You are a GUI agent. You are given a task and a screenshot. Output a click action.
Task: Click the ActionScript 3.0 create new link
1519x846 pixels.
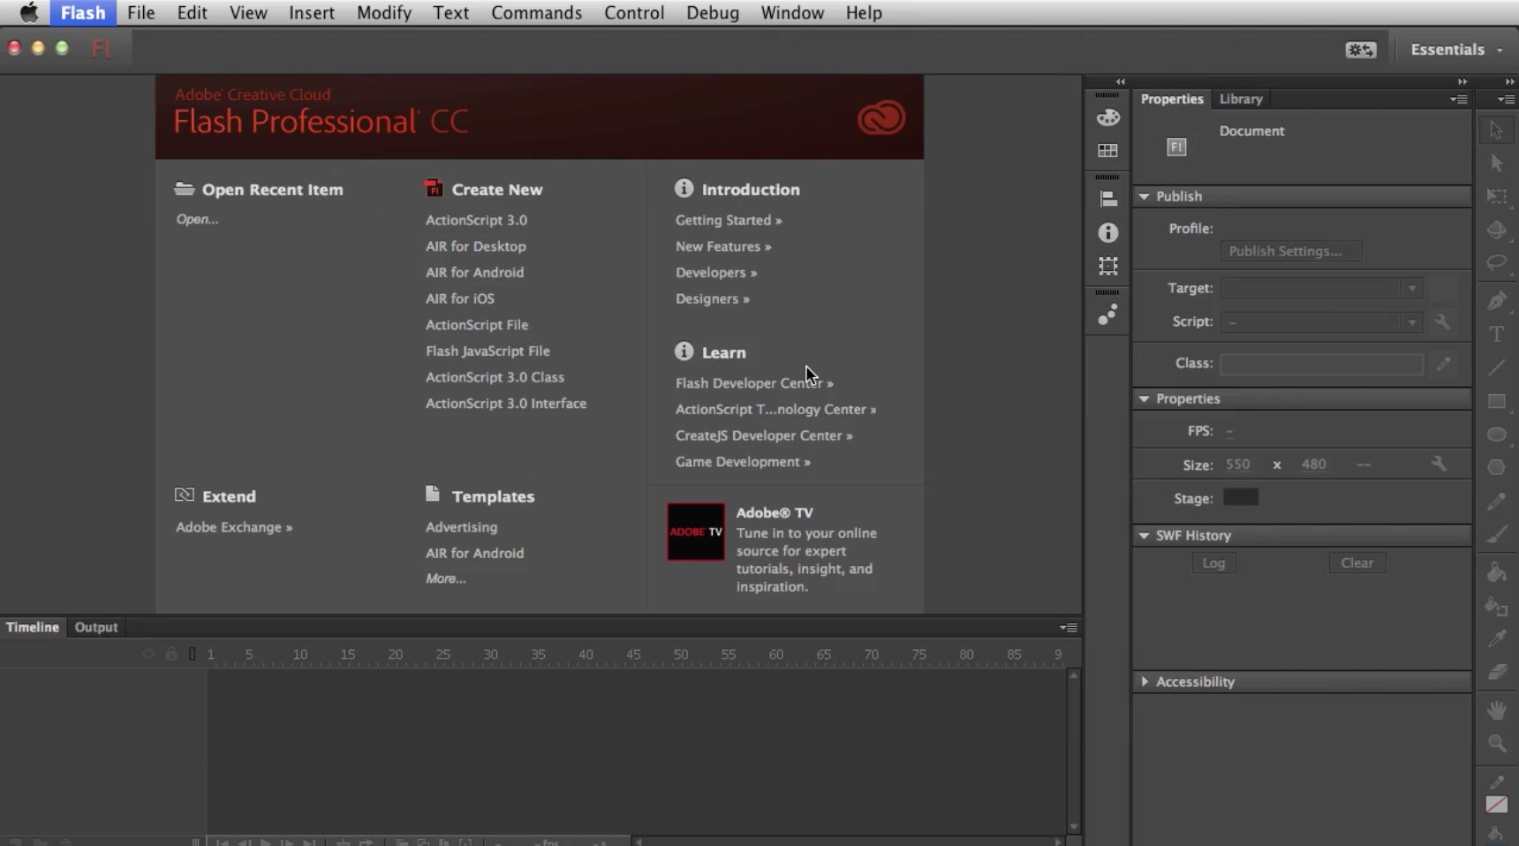pyautogui.click(x=476, y=220)
